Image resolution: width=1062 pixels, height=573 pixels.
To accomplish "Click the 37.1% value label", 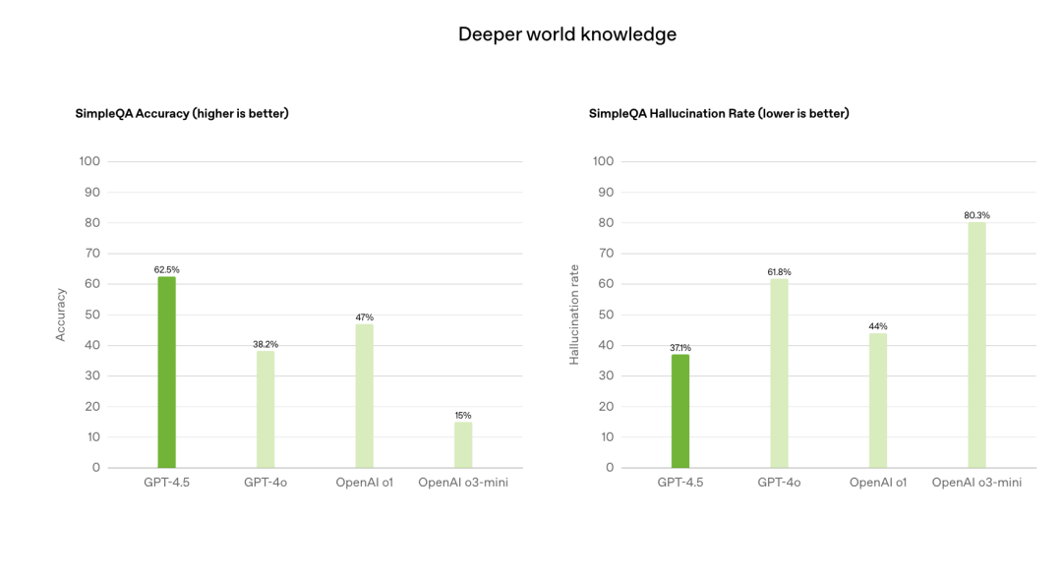I will click(x=680, y=348).
